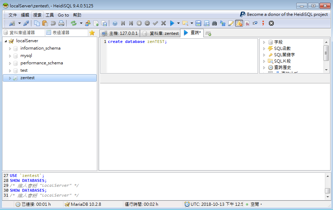
Task: Click into the SQL query editor line
Action: [x=183, y=42]
